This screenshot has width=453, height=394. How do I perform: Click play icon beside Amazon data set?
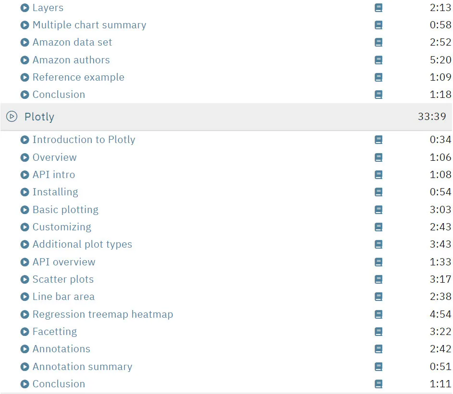click(25, 42)
